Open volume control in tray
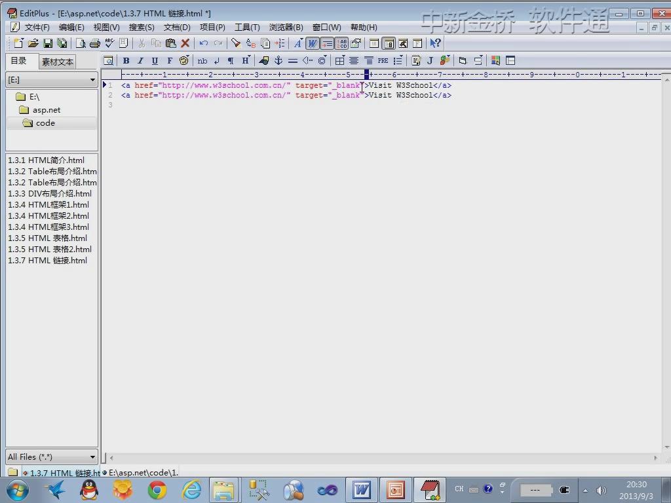 pos(602,490)
